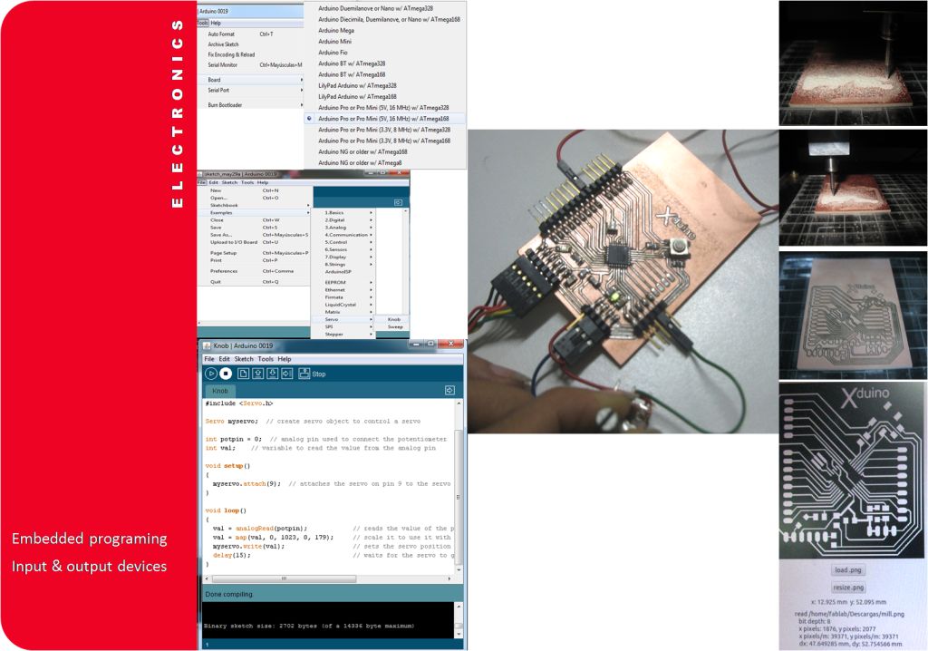Expand the Board submenu in Tools menu

coord(251,80)
